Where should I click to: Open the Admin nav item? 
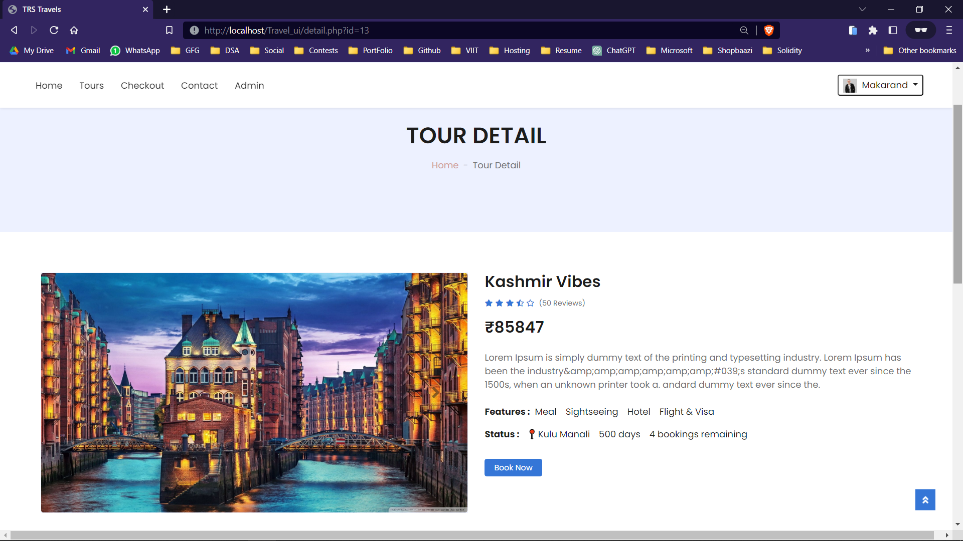[249, 86]
